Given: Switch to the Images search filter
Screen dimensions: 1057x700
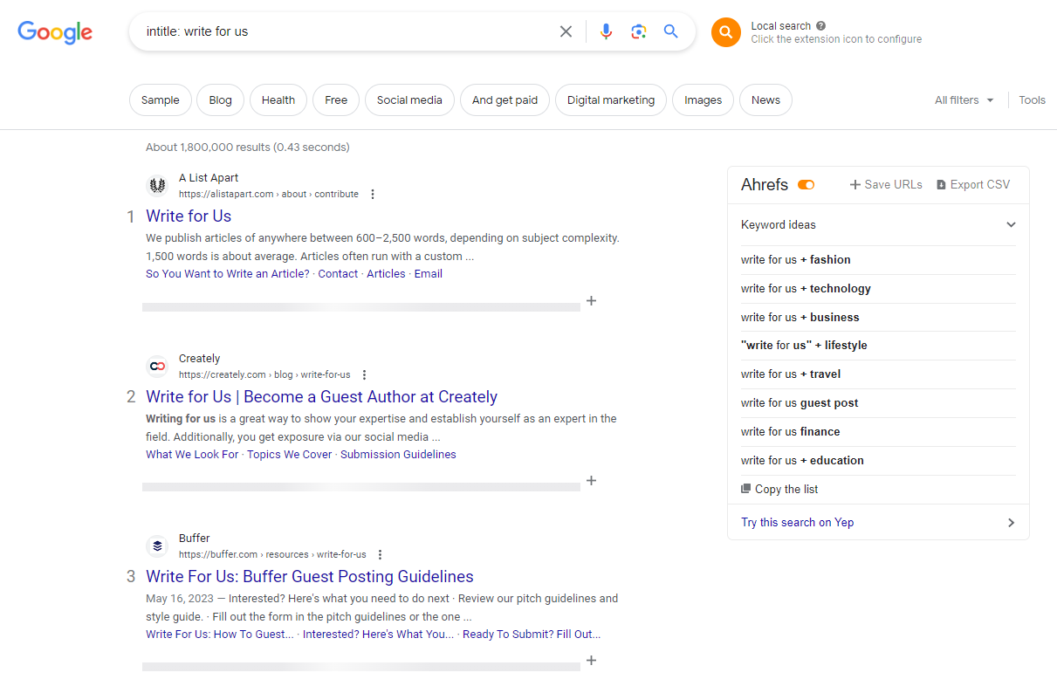Looking at the screenshot, I should coord(703,100).
